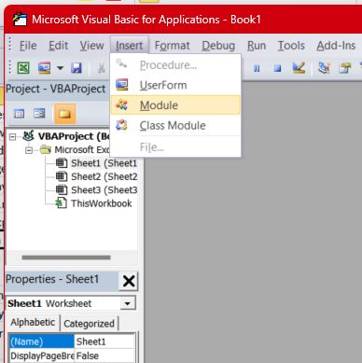Viewport: 362px width, 363px height.
Task: Select Sheet3 in the project tree
Action: coord(104,190)
